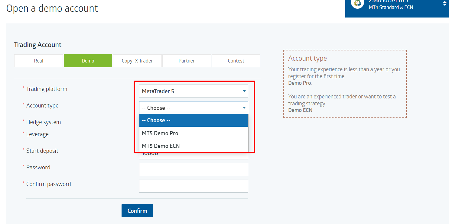Switch to the Partner tab
Image resolution: width=449 pixels, height=224 pixels.
point(187,61)
